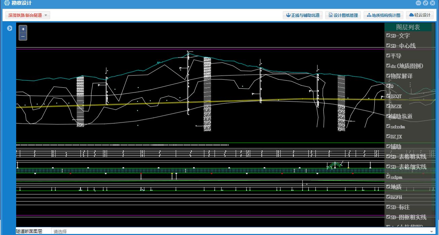Uncheck the SD-文字 layer checkbox
Image resolution: width=439 pixels, height=235 pixels.
tap(388, 35)
